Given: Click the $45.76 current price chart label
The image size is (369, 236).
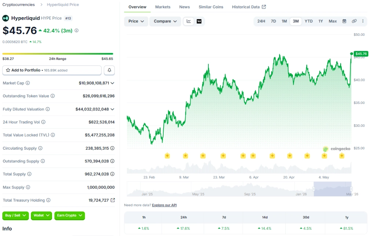Looking at the screenshot, I should [361, 54].
